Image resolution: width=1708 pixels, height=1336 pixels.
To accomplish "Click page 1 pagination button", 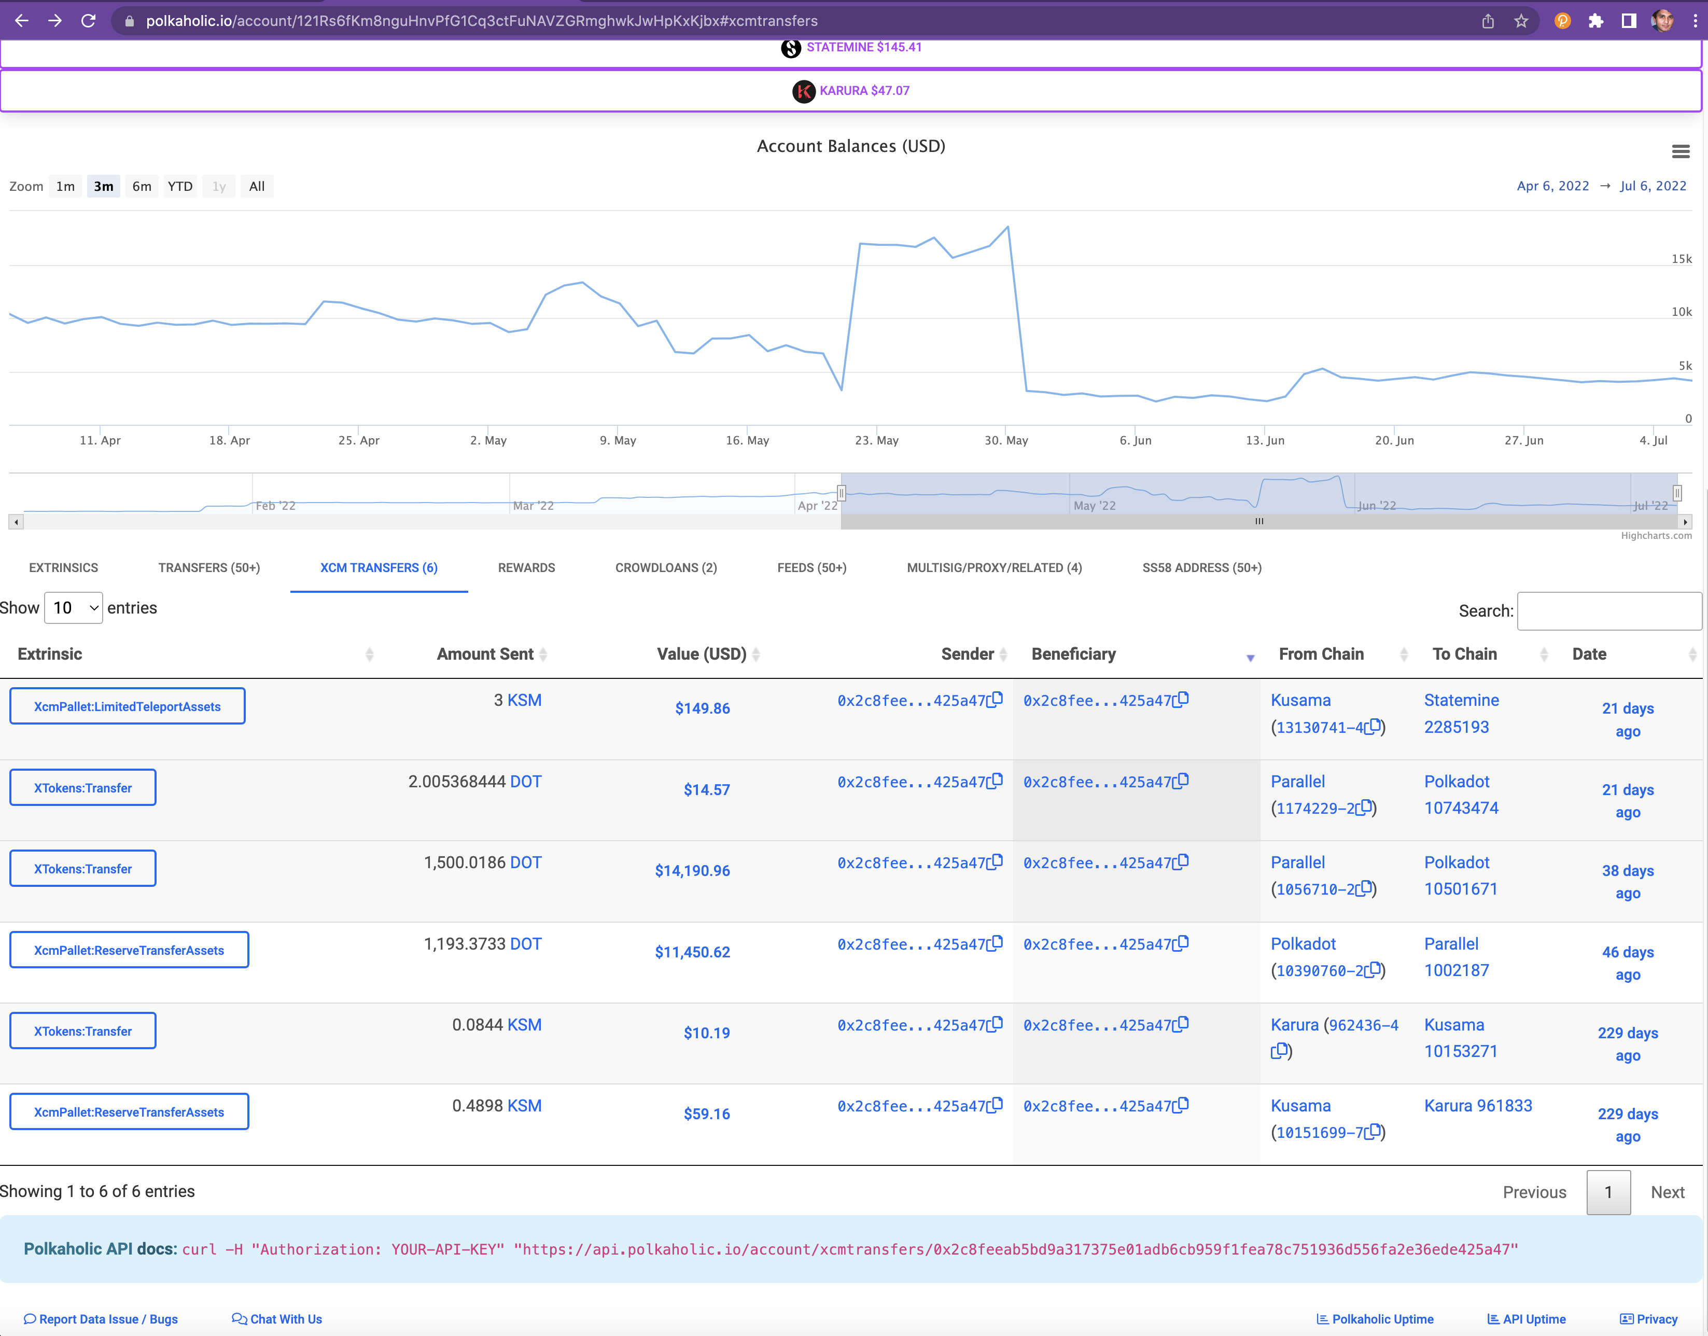I will 1608,1192.
